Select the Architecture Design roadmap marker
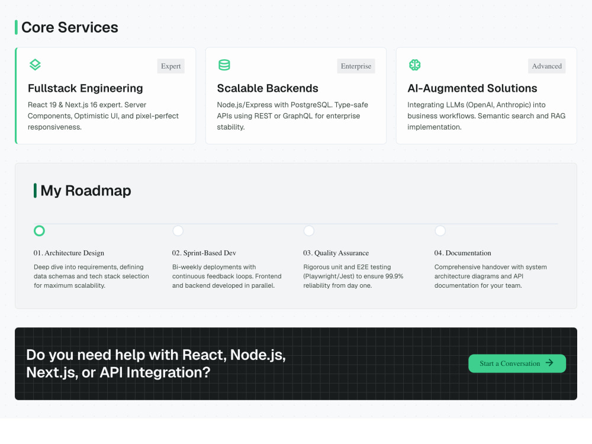 pyautogui.click(x=39, y=231)
